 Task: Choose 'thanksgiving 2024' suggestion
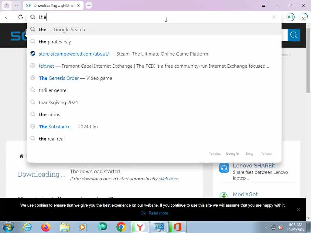154,103
